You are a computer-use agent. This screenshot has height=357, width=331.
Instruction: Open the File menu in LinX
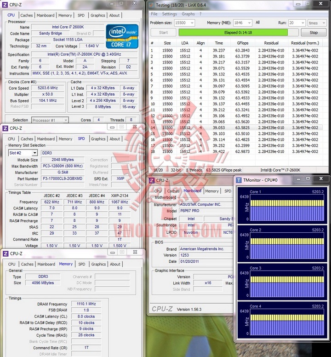154,14
